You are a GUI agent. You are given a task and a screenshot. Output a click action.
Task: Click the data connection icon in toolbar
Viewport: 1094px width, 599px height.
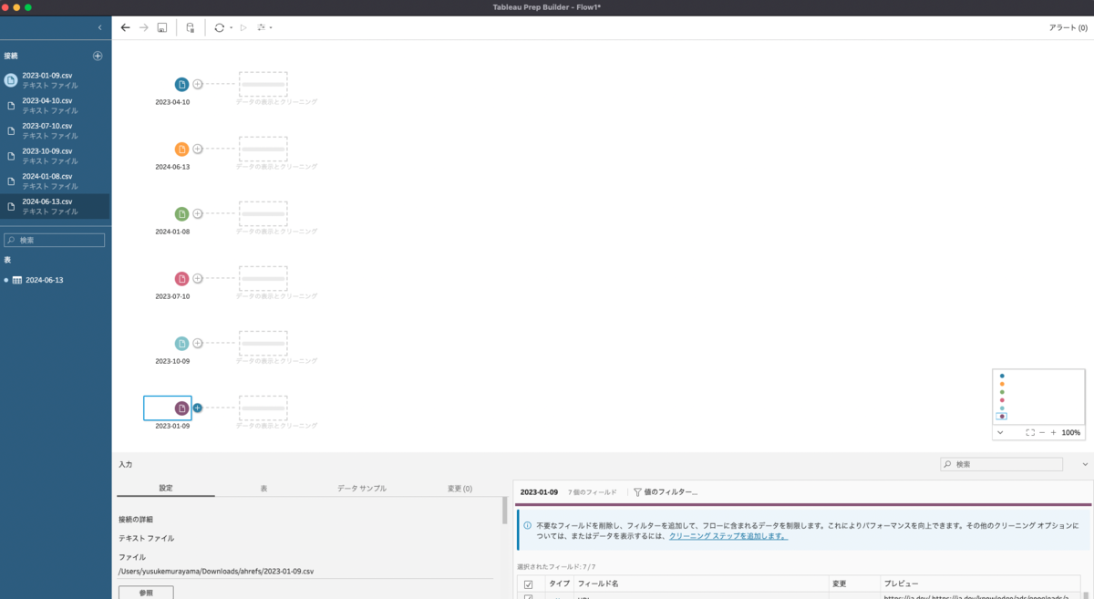[x=190, y=28]
